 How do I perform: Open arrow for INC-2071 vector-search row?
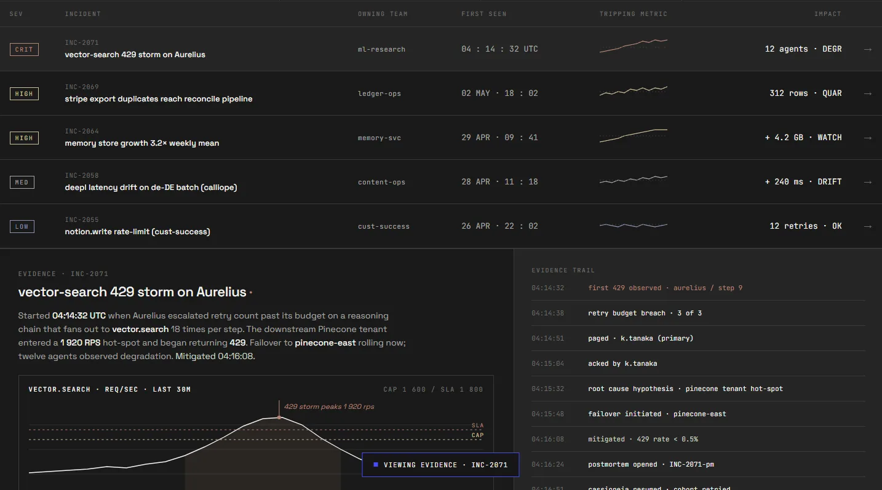(x=867, y=49)
